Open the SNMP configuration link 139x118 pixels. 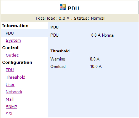11,107
